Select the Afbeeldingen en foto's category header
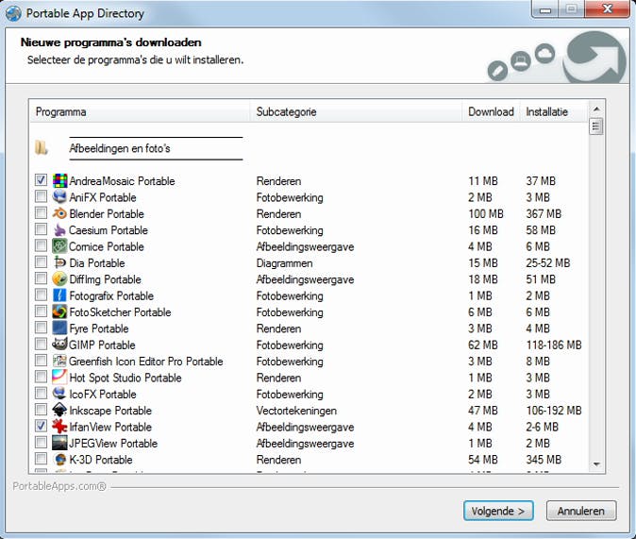This screenshot has height=539, width=636. point(120,148)
